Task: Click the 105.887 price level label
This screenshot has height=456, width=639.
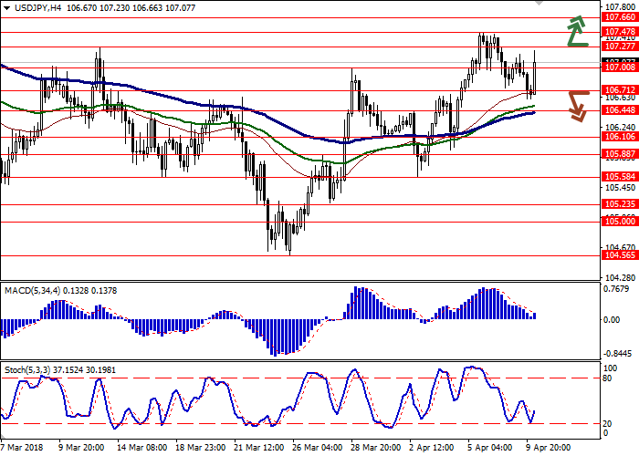Action: (620, 153)
